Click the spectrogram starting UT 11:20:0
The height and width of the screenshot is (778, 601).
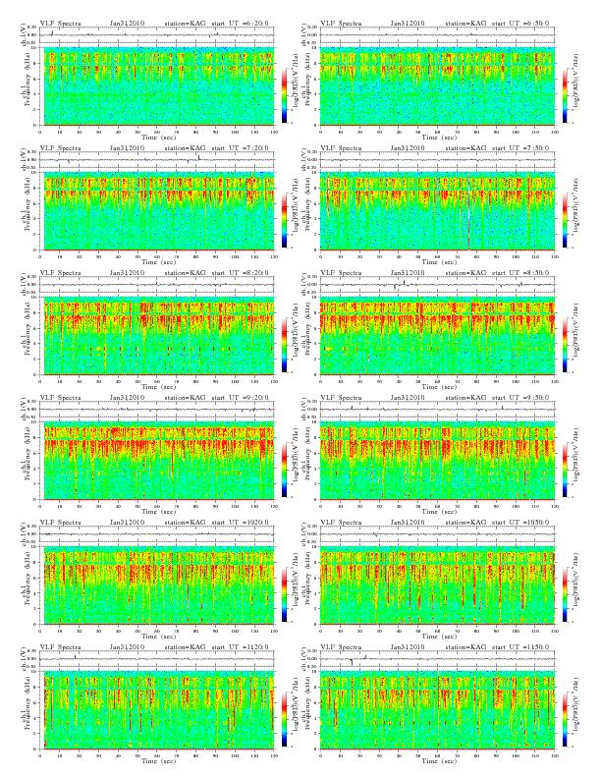(157, 710)
